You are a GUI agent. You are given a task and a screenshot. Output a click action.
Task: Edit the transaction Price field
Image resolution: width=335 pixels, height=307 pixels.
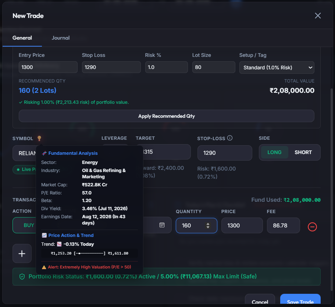click(x=242, y=226)
